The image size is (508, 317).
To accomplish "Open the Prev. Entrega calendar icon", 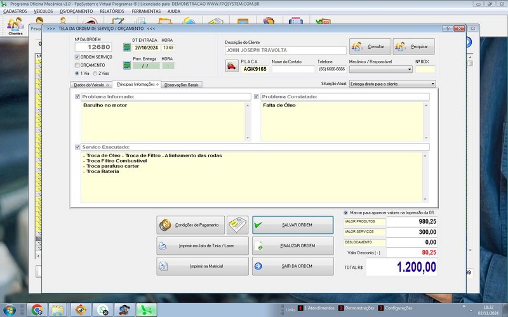I will coord(126,65).
